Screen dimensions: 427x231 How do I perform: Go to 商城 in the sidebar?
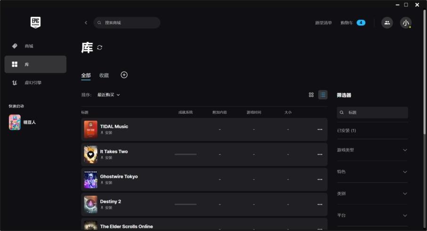click(x=29, y=46)
